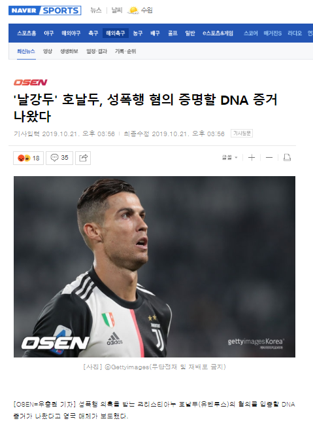Viewport: 313px width, 421px height.
Task: Switch to the 영상 tab
Action: [x=48, y=51]
